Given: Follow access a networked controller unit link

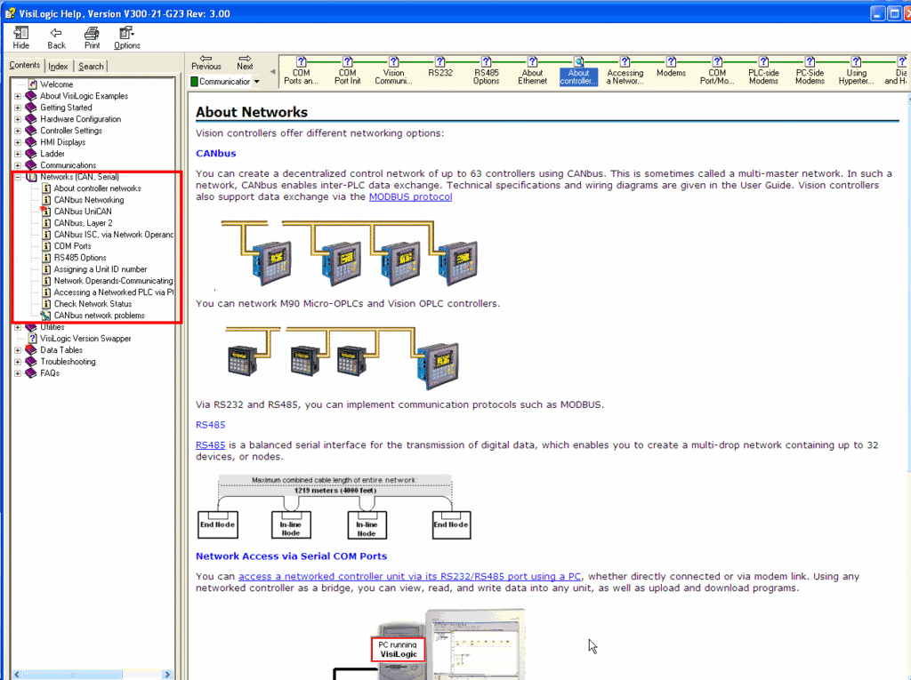Looking at the screenshot, I should tap(409, 577).
